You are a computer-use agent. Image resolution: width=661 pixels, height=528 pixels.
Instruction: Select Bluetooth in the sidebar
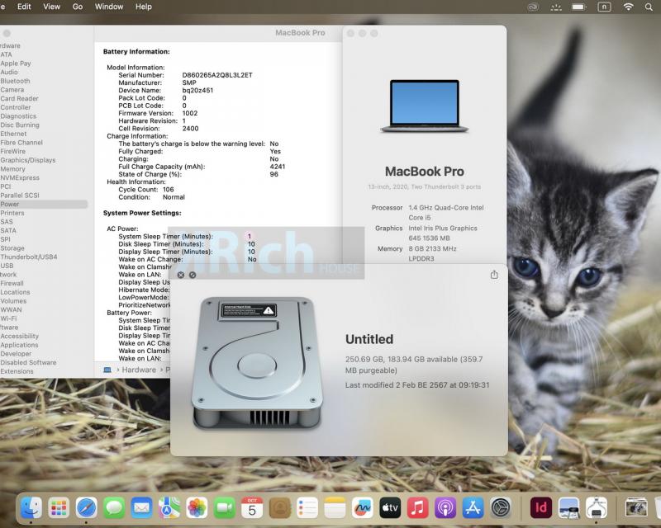pyautogui.click(x=15, y=81)
